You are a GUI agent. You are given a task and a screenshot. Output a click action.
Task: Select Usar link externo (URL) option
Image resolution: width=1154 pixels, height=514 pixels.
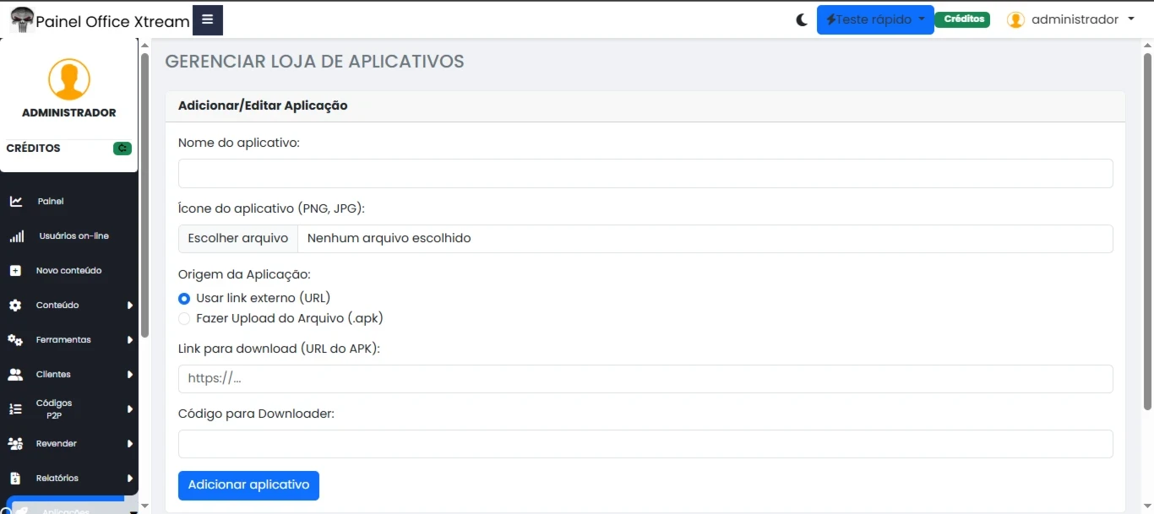[184, 298]
